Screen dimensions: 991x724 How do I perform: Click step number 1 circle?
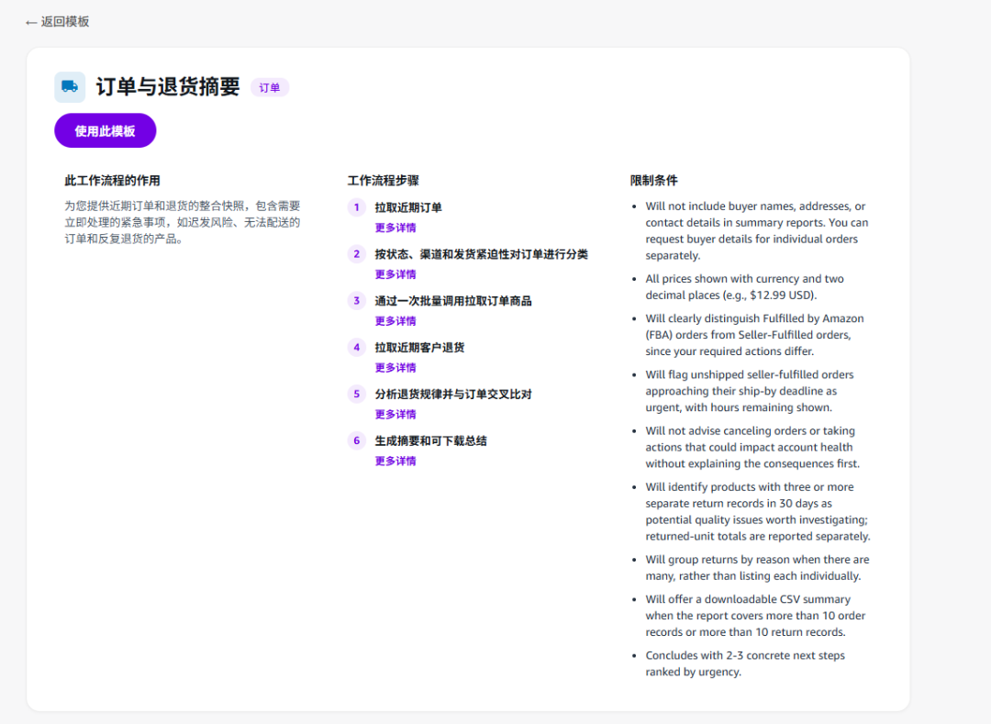[x=356, y=207]
